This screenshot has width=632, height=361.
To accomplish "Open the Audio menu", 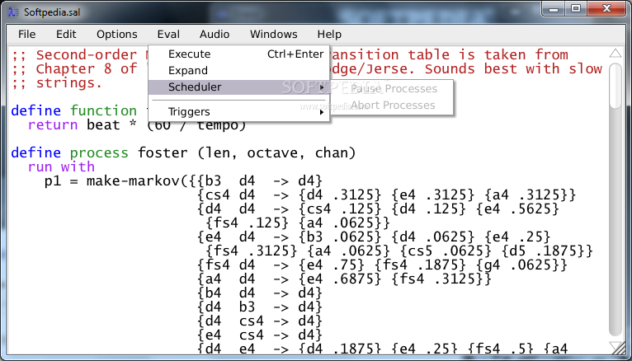I will coord(215,35).
